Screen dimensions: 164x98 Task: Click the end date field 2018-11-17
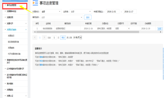coord(130,11)
